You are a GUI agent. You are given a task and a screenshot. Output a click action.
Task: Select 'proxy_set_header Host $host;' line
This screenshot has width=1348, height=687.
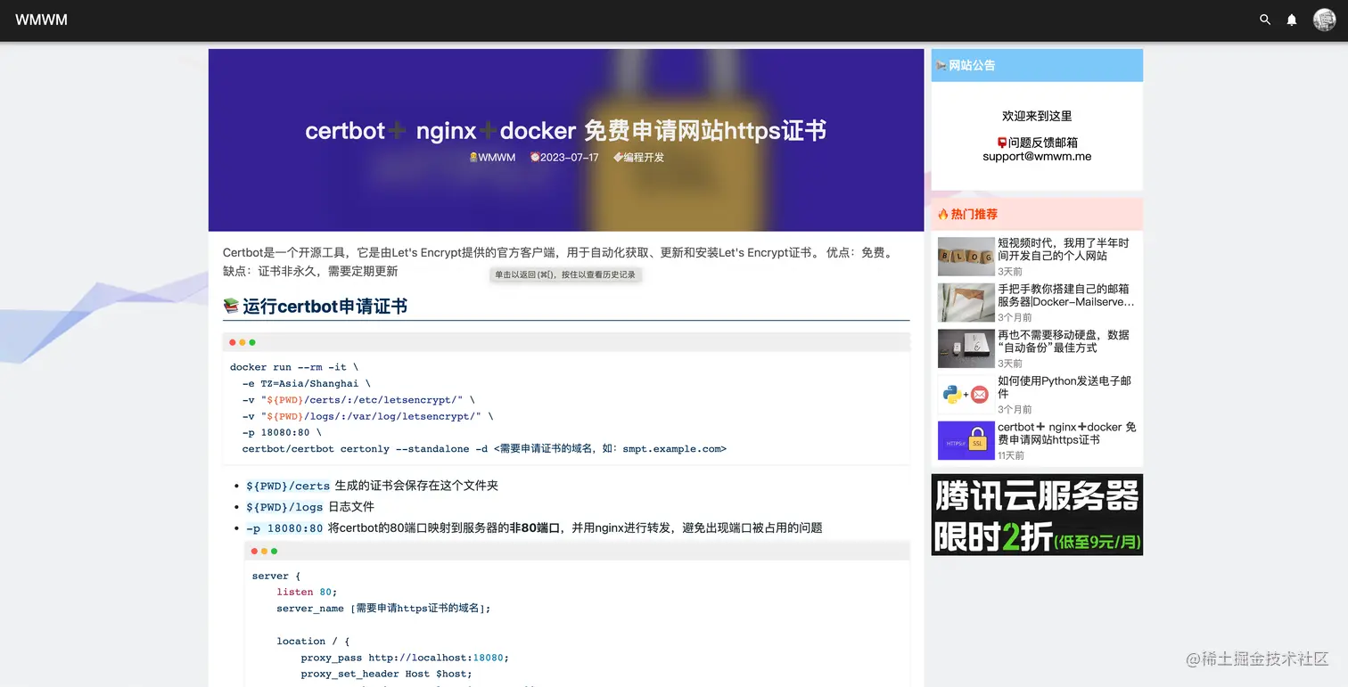click(386, 674)
